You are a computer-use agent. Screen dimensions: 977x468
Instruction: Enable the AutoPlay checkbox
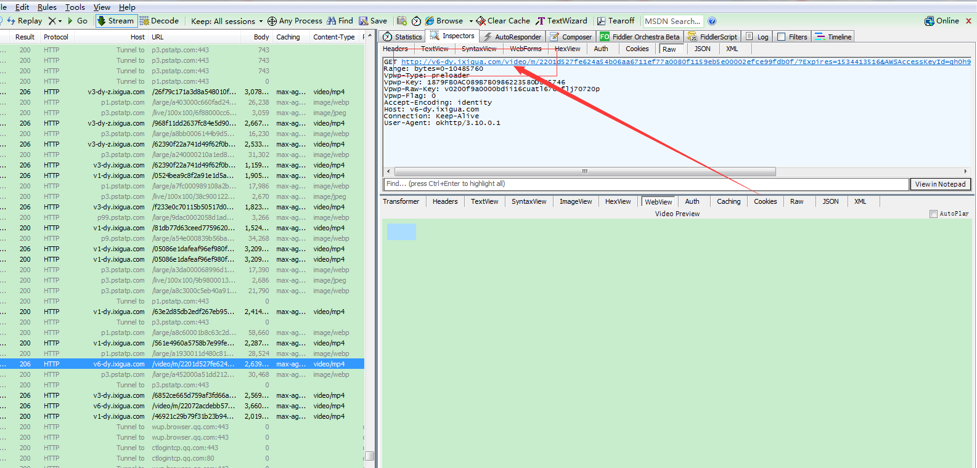pos(933,214)
